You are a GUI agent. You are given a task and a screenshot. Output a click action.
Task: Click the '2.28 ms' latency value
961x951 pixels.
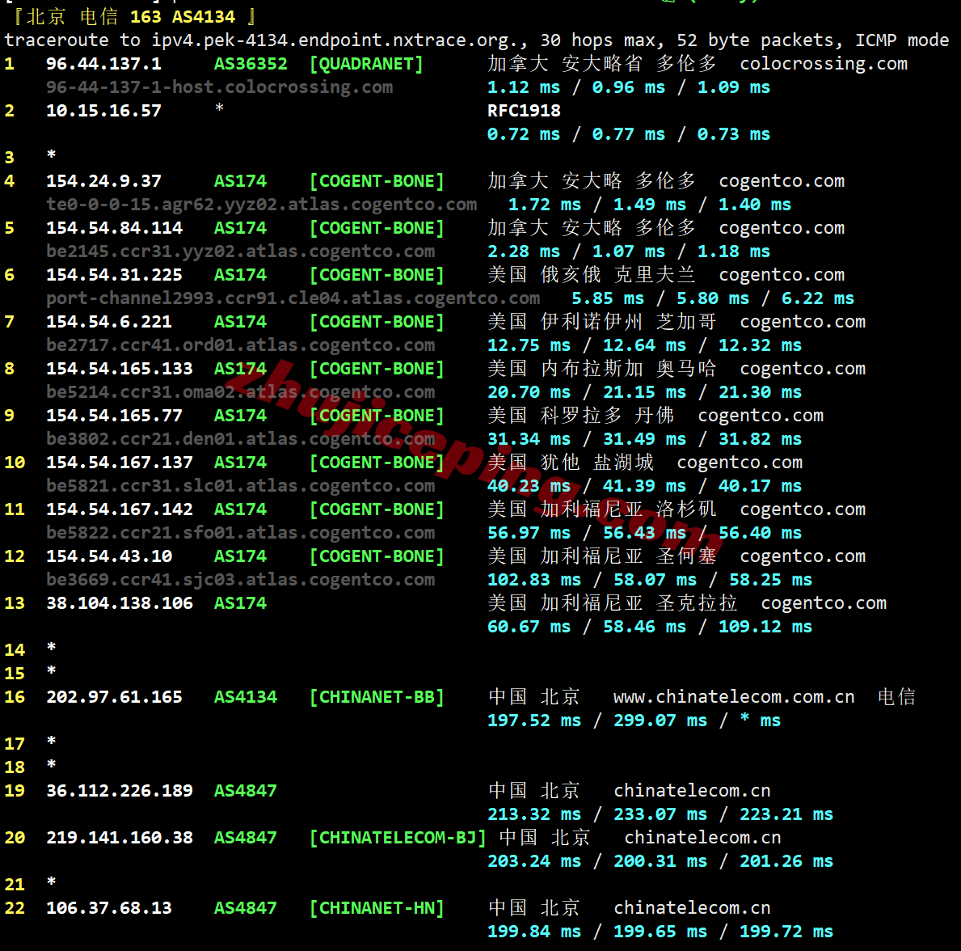click(524, 251)
